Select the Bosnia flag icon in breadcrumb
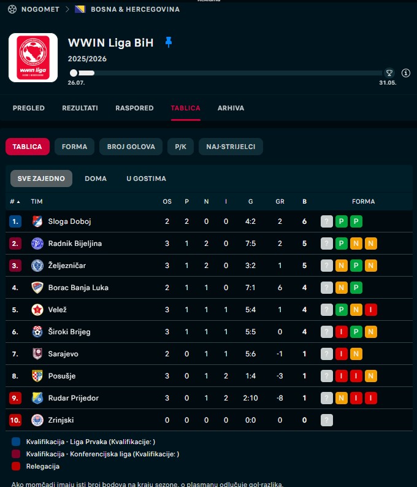This screenshot has width=417, height=487. click(x=80, y=9)
